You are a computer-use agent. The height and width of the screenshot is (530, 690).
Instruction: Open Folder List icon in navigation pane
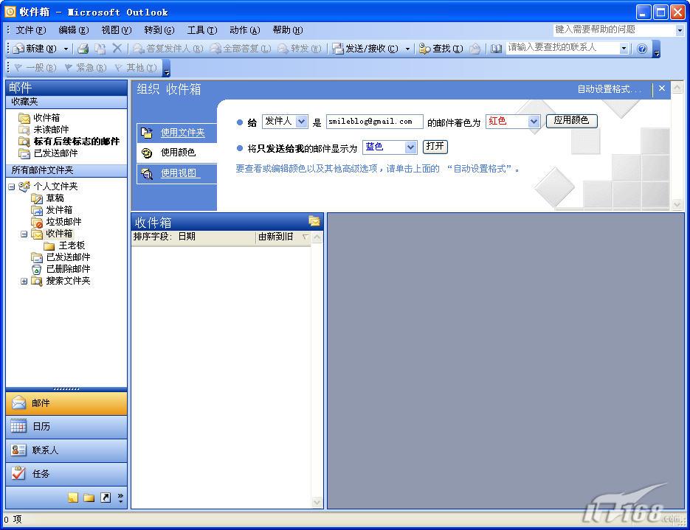89,498
